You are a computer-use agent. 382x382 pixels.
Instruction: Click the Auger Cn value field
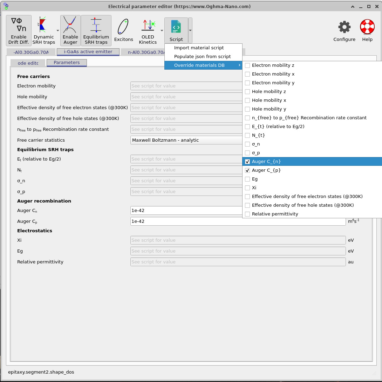(x=186, y=211)
